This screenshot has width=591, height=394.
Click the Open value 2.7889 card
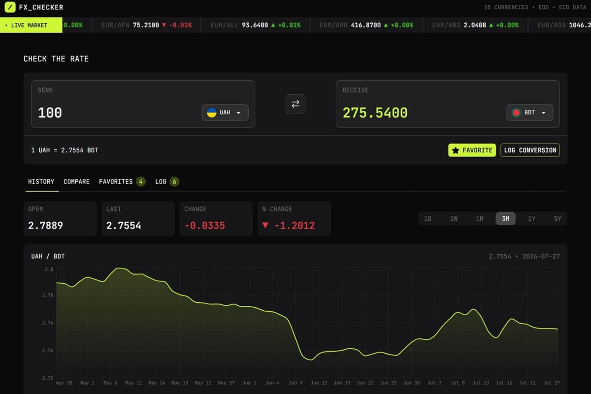[60, 219]
